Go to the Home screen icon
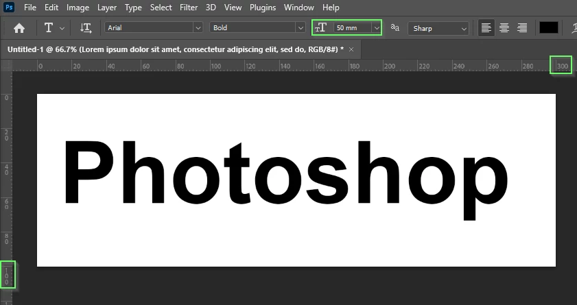 pyautogui.click(x=19, y=28)
